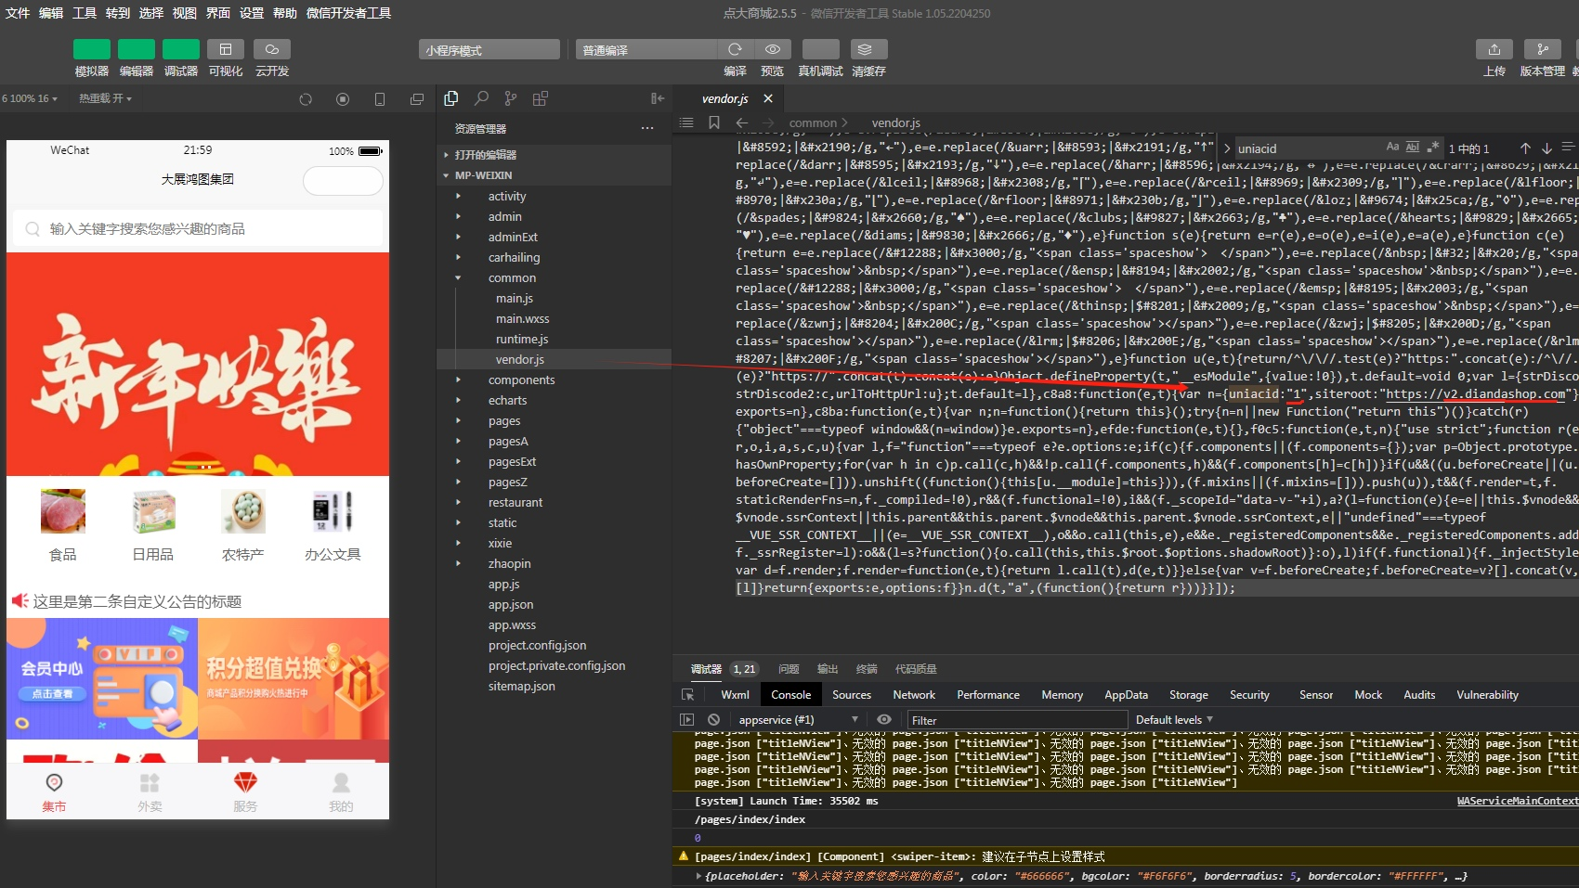
Task: Clear the console with the block icon
Action: (x=713, y=719)
